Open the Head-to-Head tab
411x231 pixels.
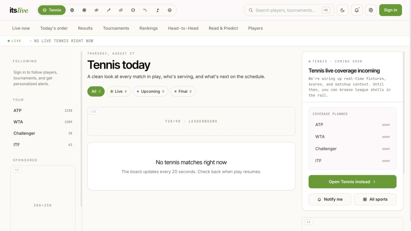pos(183,28)
